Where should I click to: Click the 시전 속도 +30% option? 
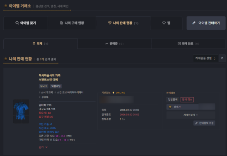(x=47, y=128)
